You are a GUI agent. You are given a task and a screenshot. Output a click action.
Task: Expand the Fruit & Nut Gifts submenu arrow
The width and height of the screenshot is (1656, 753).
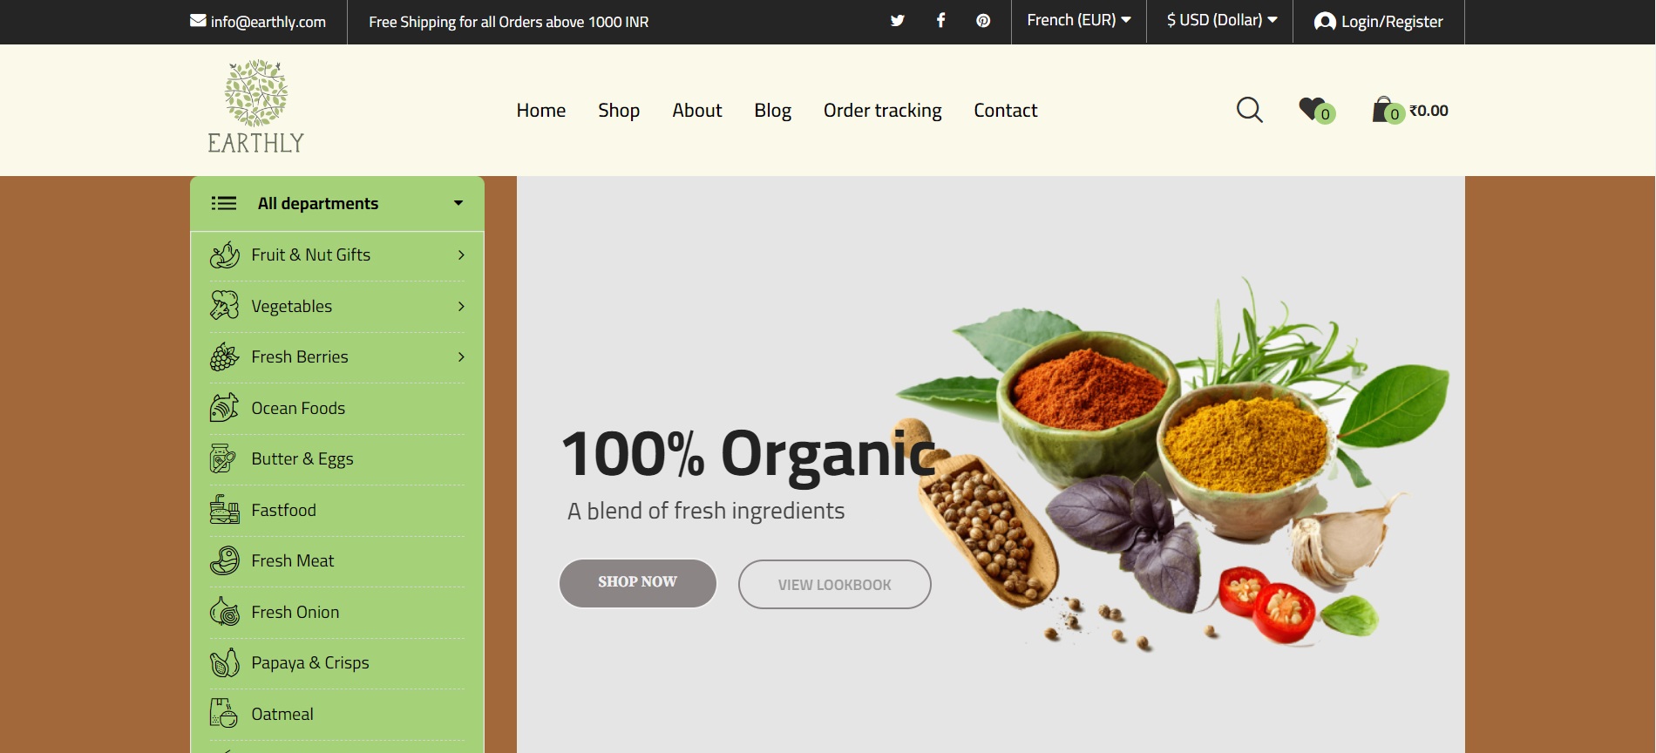461,254
